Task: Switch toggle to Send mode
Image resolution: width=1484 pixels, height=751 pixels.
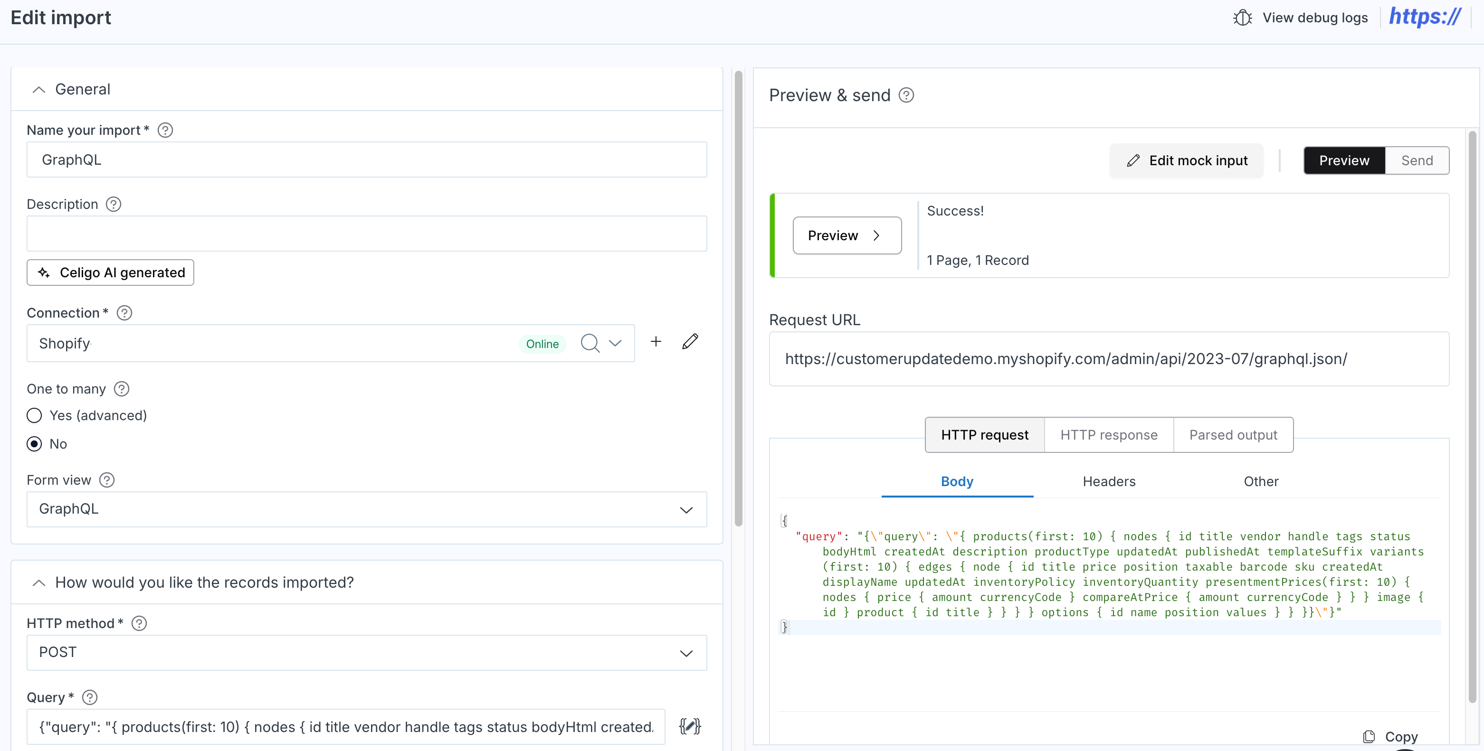Action: click(1417, 160)
